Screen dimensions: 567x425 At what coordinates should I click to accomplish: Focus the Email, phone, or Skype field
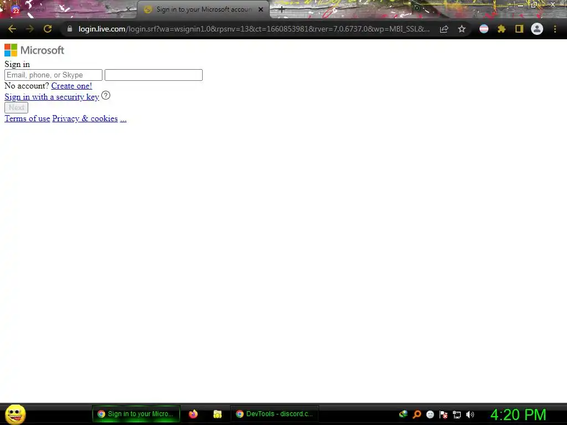click(x=54, y=75)
